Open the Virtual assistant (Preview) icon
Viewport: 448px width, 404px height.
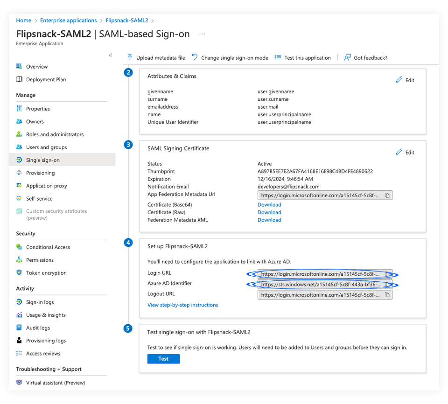pos(19,382)
